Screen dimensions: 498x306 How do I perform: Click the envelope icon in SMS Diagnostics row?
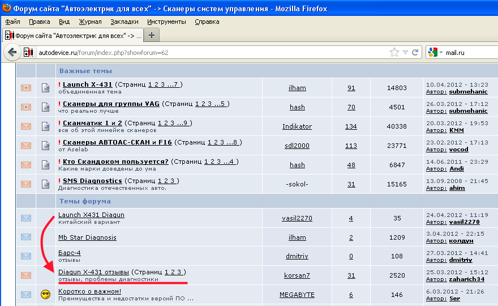(26, 184)
